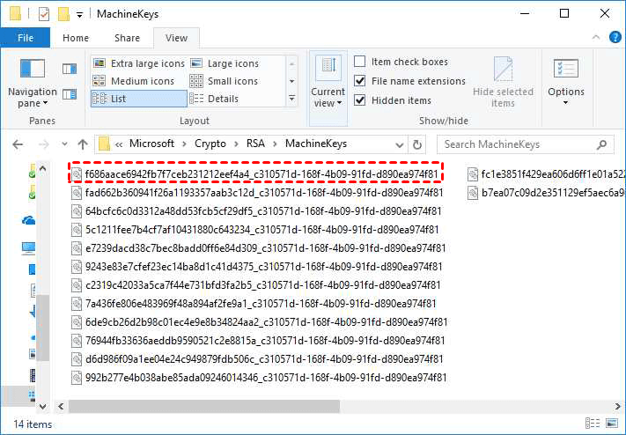Go back with the Back arrow

18,144
